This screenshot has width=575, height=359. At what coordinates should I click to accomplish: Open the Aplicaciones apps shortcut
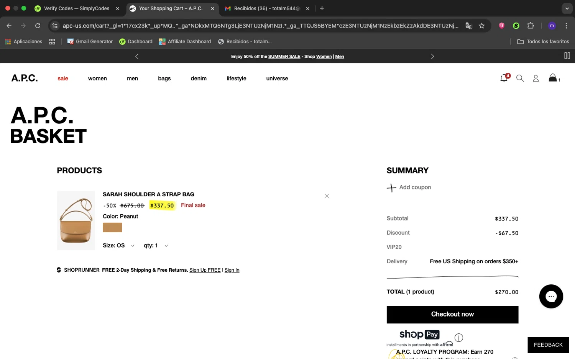coord(24,41)
